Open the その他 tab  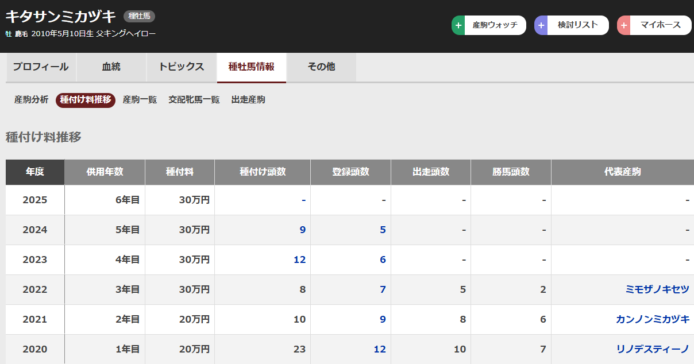click(321, 67)
